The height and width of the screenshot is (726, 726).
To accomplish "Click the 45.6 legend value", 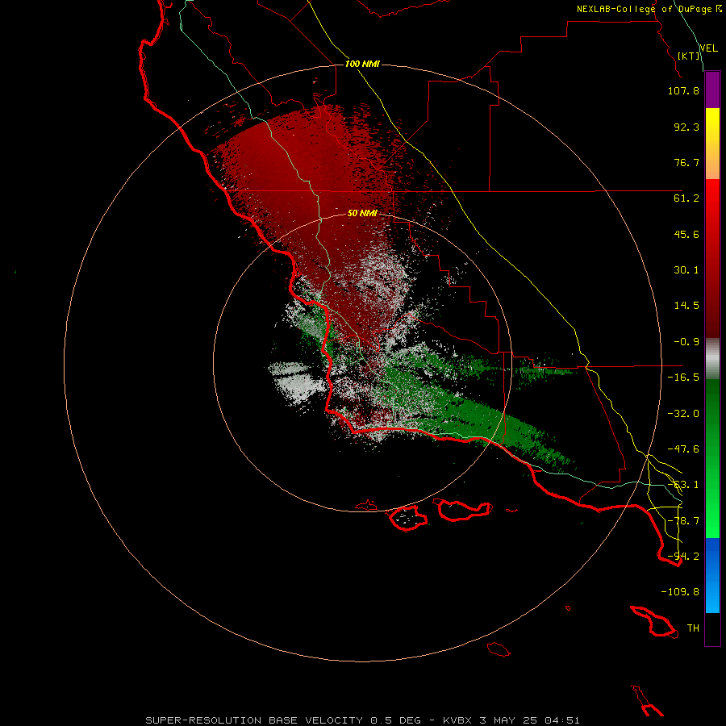I will point(686,234).
